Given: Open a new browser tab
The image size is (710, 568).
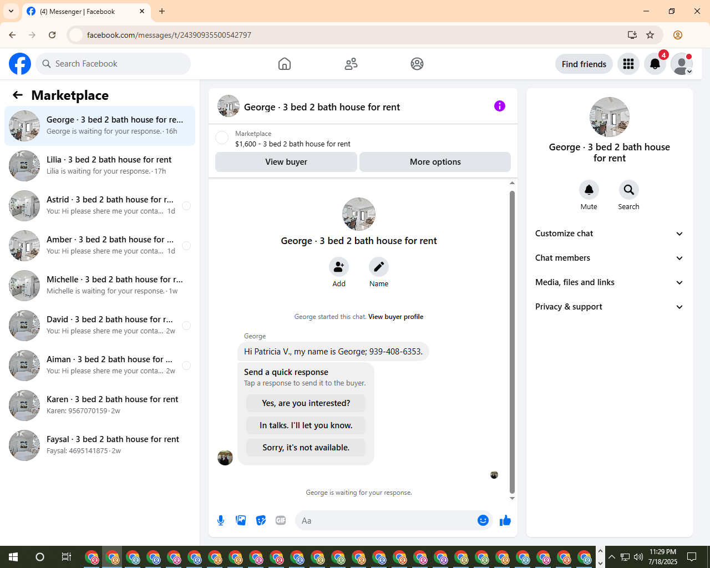Looking at the screenshot, I should pos(162,11).
